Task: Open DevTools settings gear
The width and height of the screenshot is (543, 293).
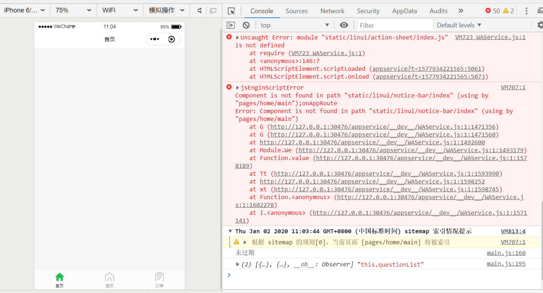Action: (x=540, y=25)
